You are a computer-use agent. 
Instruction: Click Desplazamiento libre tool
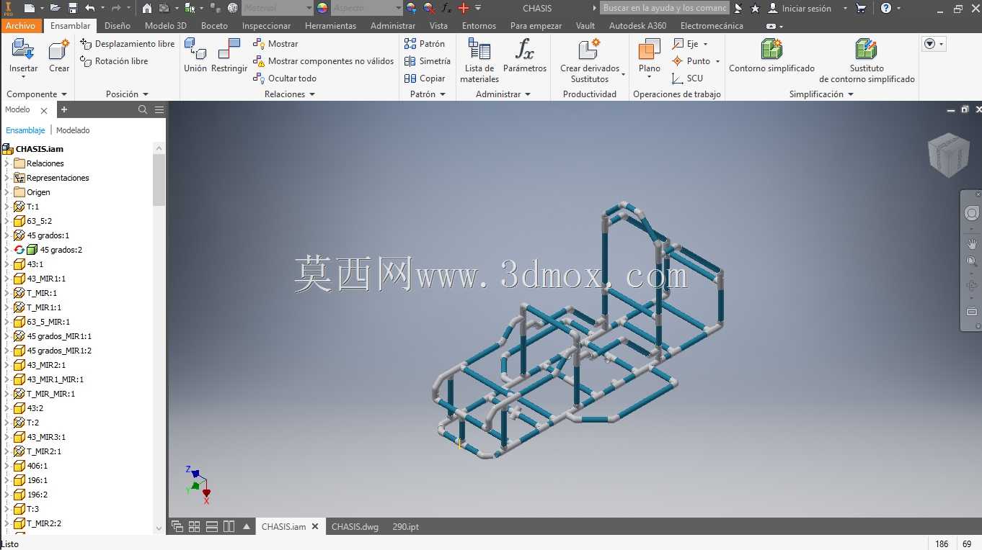click(x=128, y=44)
